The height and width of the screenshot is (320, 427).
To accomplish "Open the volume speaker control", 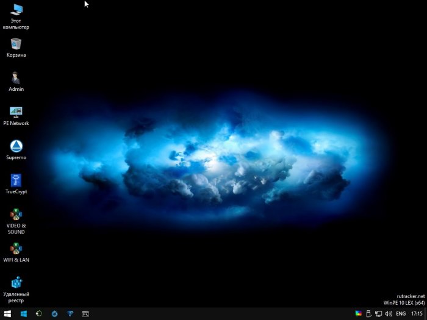I will click(389, 314).
